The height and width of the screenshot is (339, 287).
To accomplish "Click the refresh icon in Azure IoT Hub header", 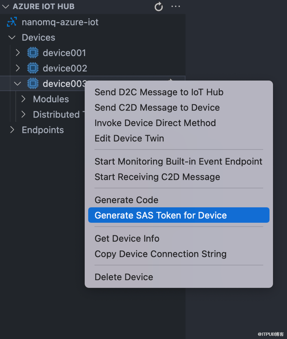I will [159, 6].
